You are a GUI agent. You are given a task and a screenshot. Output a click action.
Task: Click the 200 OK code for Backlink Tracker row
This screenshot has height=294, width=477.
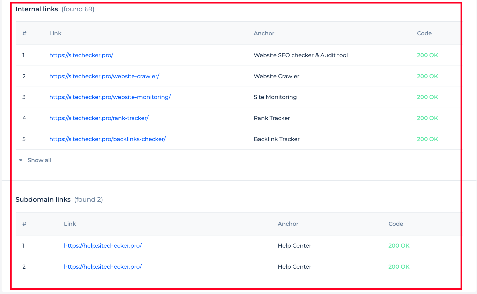[x=427, y=139]
